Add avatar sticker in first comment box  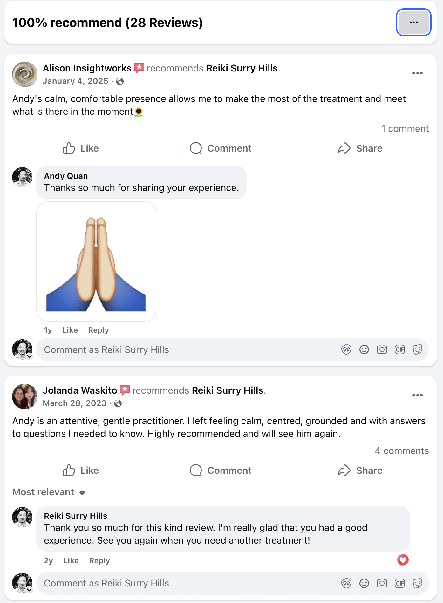coord(346,350)
